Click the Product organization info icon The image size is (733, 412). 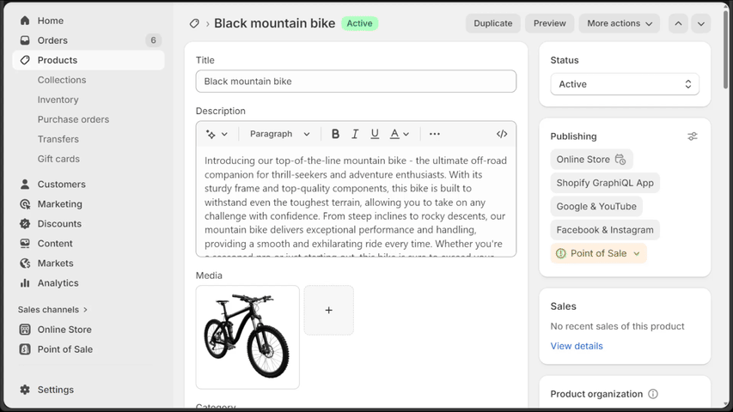tap(653, 394)
